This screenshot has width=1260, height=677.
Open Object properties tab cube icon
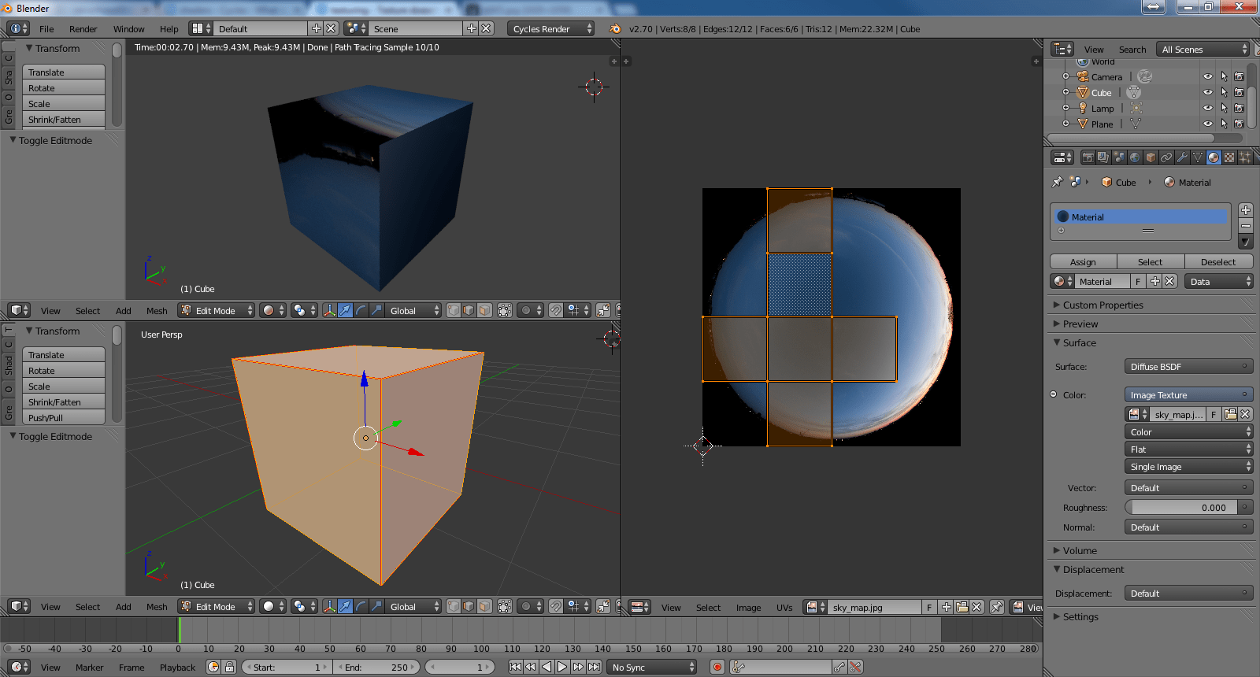1151,157
